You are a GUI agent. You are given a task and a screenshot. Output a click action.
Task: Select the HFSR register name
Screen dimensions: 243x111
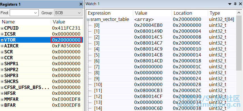pos(10,93)
